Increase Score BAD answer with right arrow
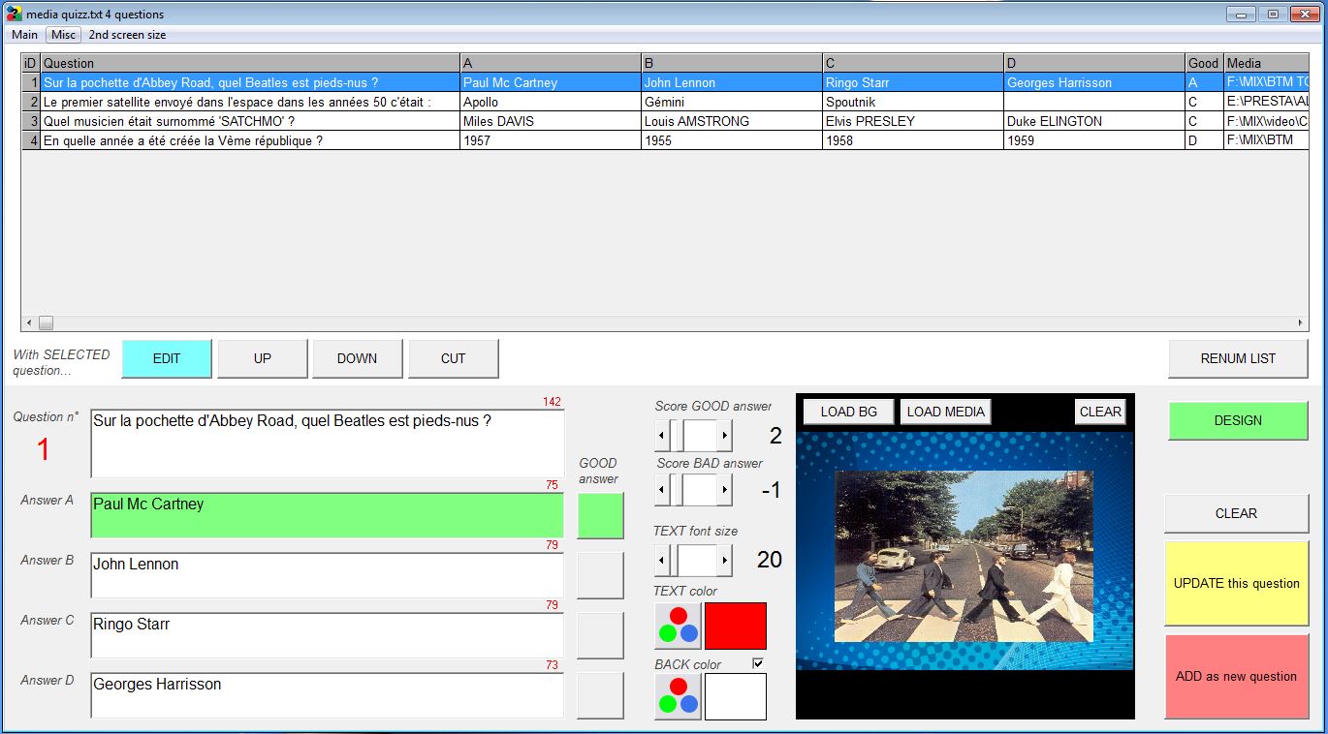The height and width of the screenshot is (734, 1328). coord(725,490)
